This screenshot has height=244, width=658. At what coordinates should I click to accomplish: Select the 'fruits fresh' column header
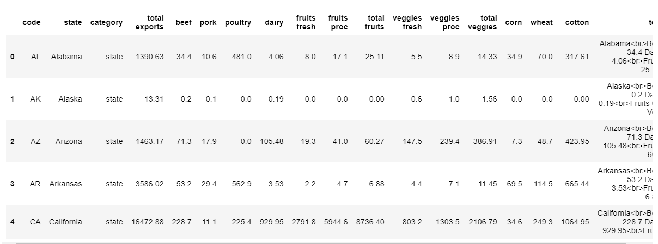306,22
